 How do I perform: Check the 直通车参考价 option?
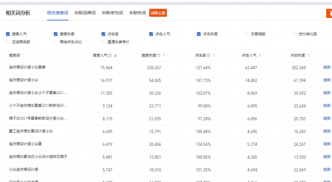coord(103,42)
